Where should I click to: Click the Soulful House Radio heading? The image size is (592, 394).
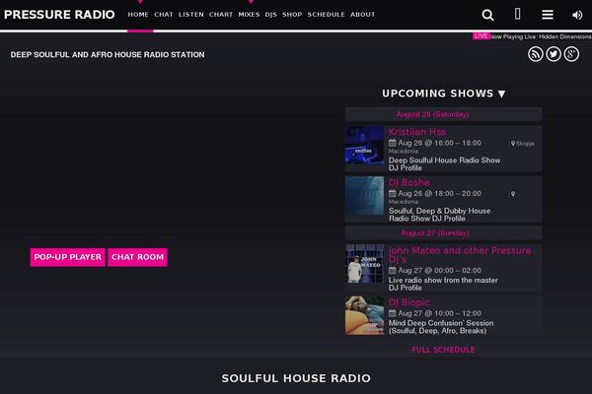(296, 378)
